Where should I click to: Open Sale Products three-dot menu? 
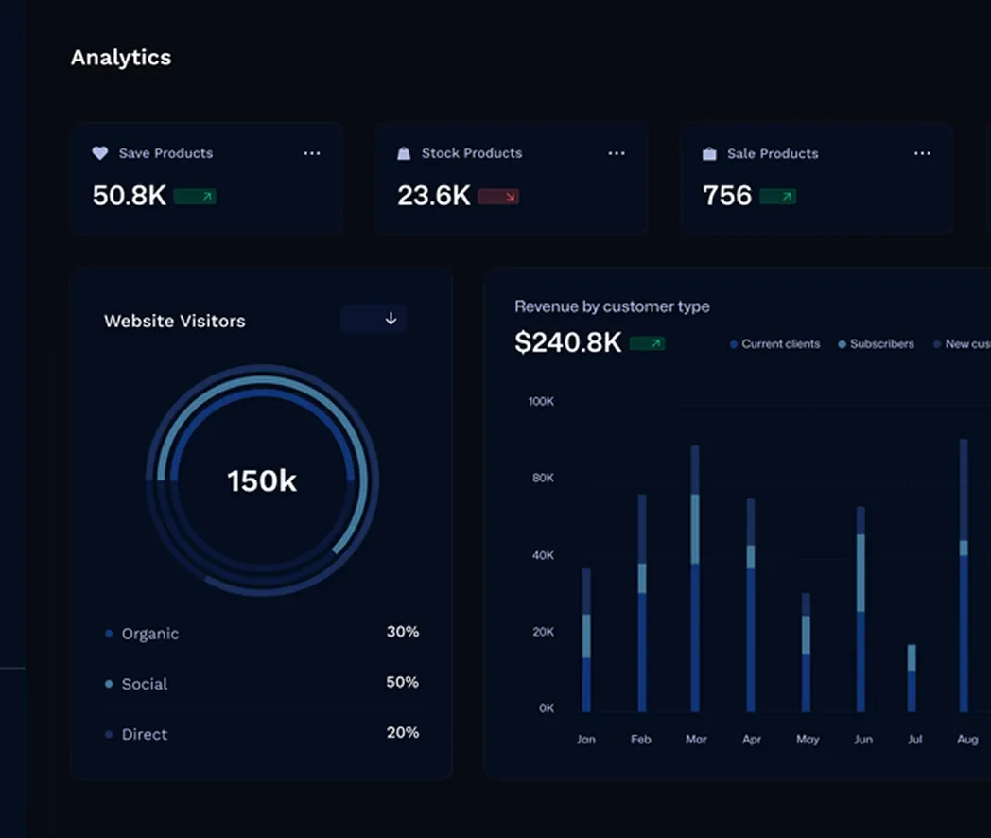(x=922, y=153)
